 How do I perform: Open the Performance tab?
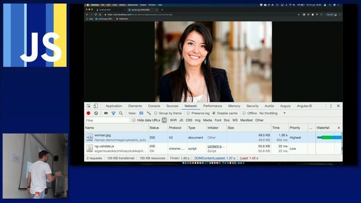point(213,106)
